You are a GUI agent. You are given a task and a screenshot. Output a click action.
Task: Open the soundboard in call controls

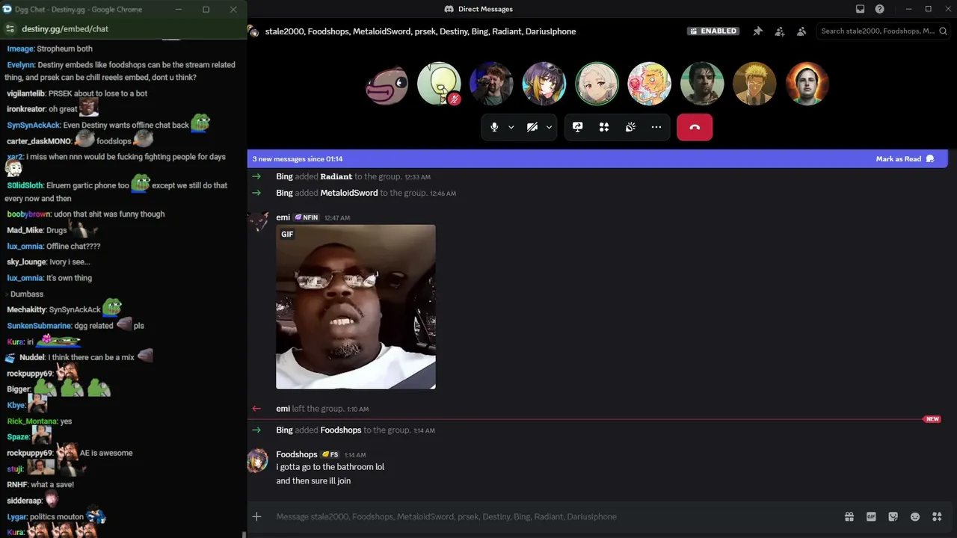[x=630, y=127]
